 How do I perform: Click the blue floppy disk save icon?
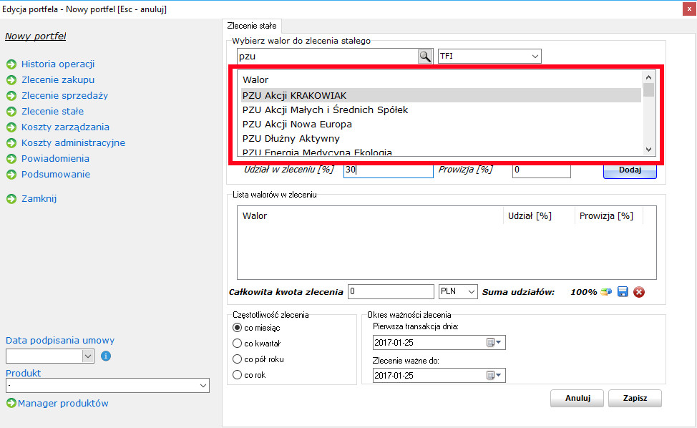(x=623, y=291)
